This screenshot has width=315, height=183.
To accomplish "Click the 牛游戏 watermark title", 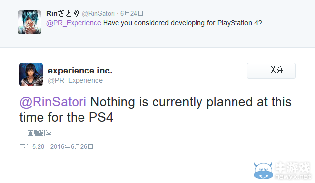I will point(293,167).
